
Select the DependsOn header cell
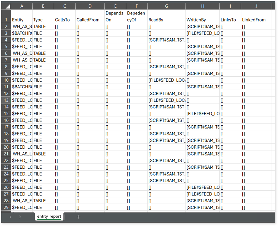(115, 17)
